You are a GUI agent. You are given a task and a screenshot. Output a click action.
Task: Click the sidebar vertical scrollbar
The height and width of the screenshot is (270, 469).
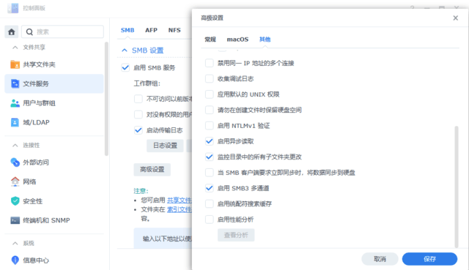click(x=106, y=99)
